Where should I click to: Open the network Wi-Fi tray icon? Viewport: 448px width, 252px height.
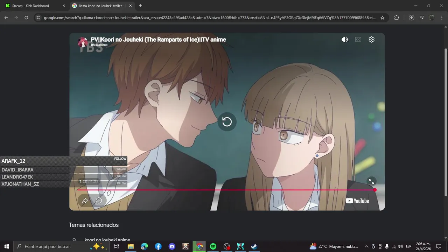click(394, 246)
